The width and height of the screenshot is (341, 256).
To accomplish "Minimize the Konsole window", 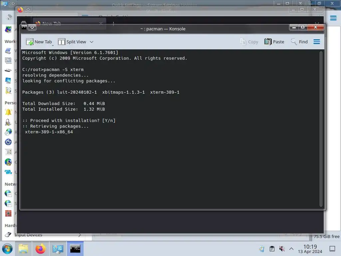I will [x=294, y=27].
